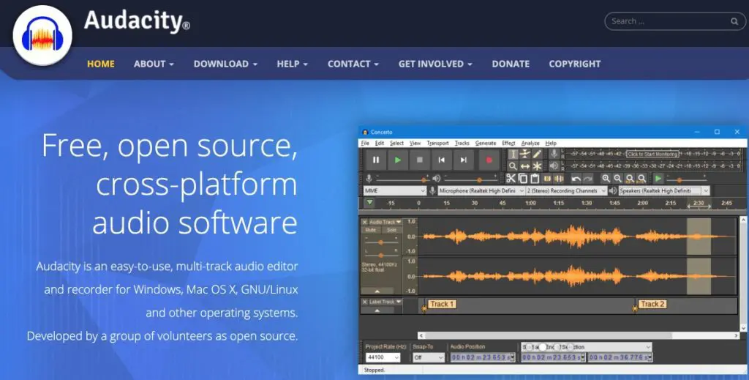
Task: Click the Undo arrow icon
Action: coord(576,179)
